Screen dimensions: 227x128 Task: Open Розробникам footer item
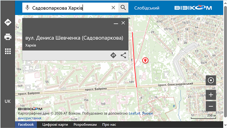(x=85, y=125)
